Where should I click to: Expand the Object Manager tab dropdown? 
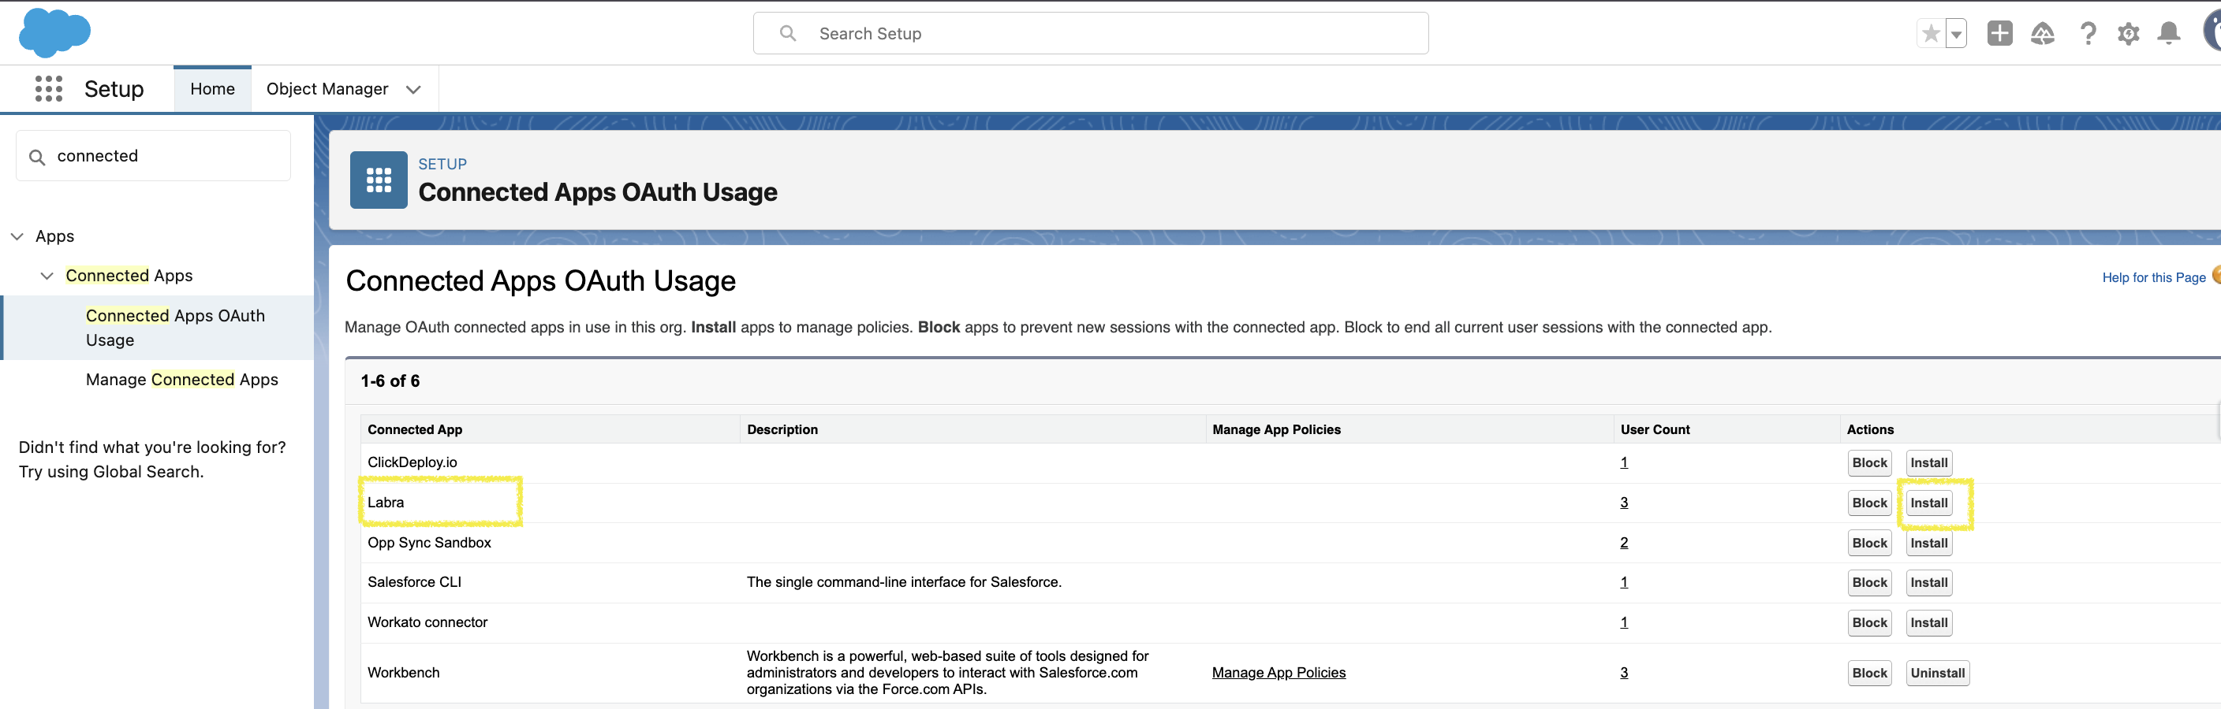[413, 90]
